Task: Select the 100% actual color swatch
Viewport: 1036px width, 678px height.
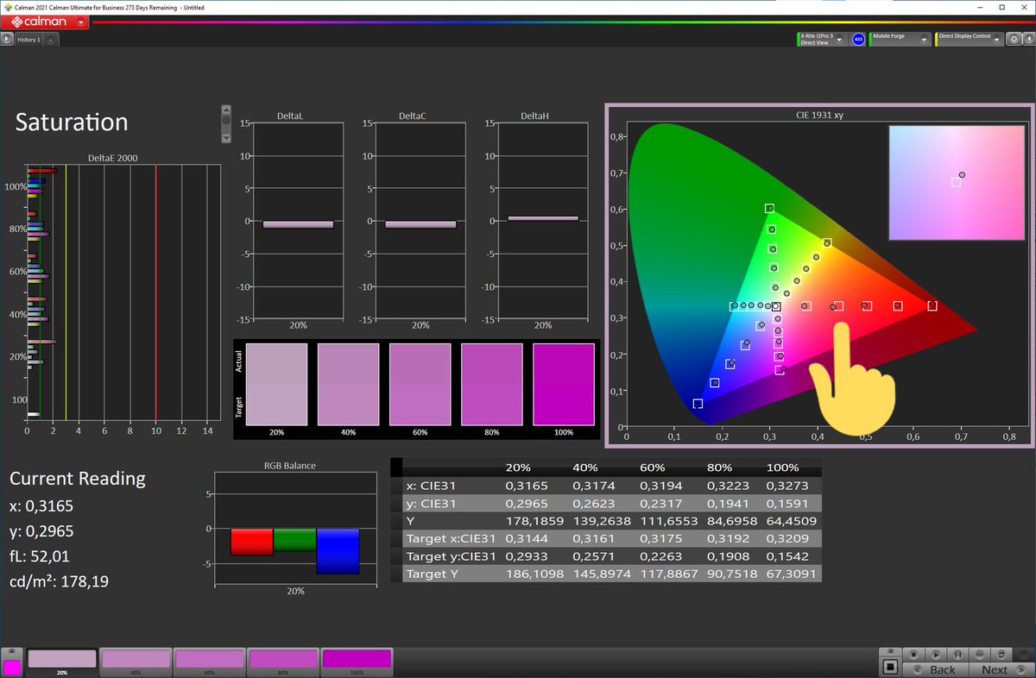Action: (563, 365)
